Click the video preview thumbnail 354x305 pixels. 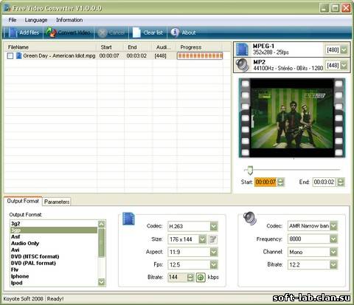(292, 118)
